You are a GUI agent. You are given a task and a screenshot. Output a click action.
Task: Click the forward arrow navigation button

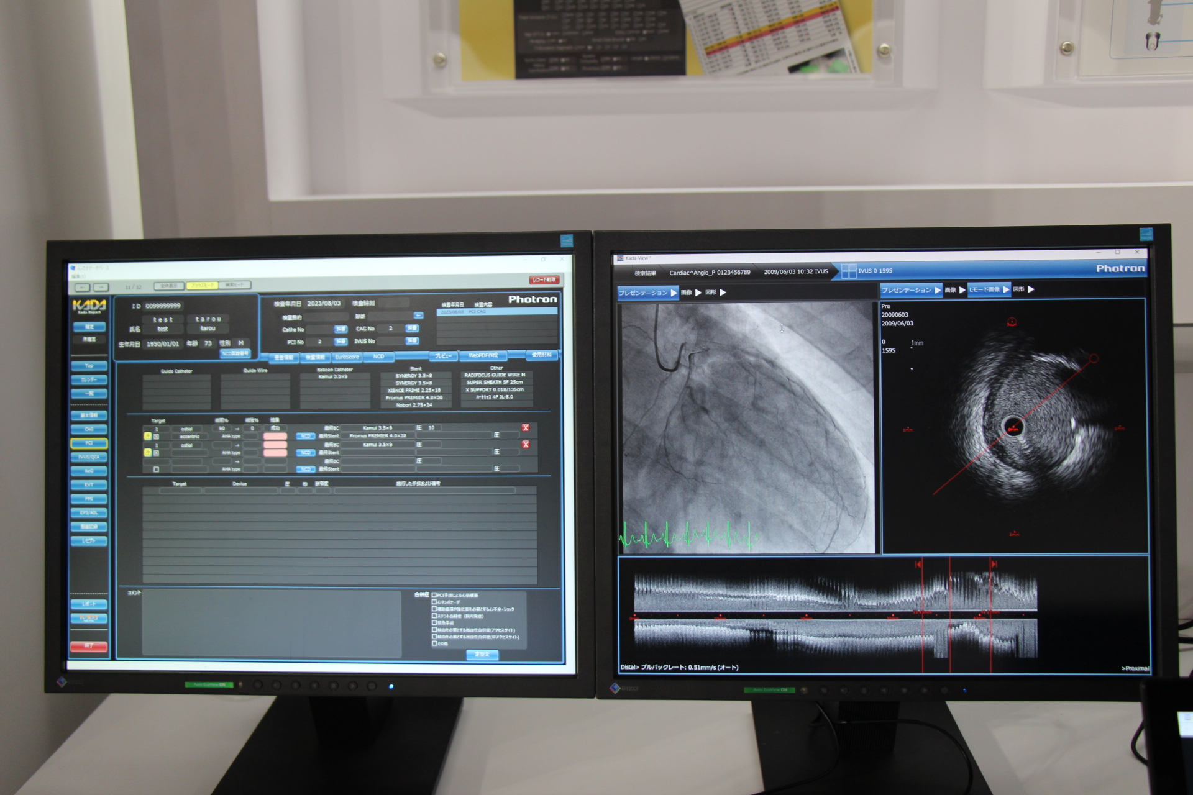coord(101,287)
